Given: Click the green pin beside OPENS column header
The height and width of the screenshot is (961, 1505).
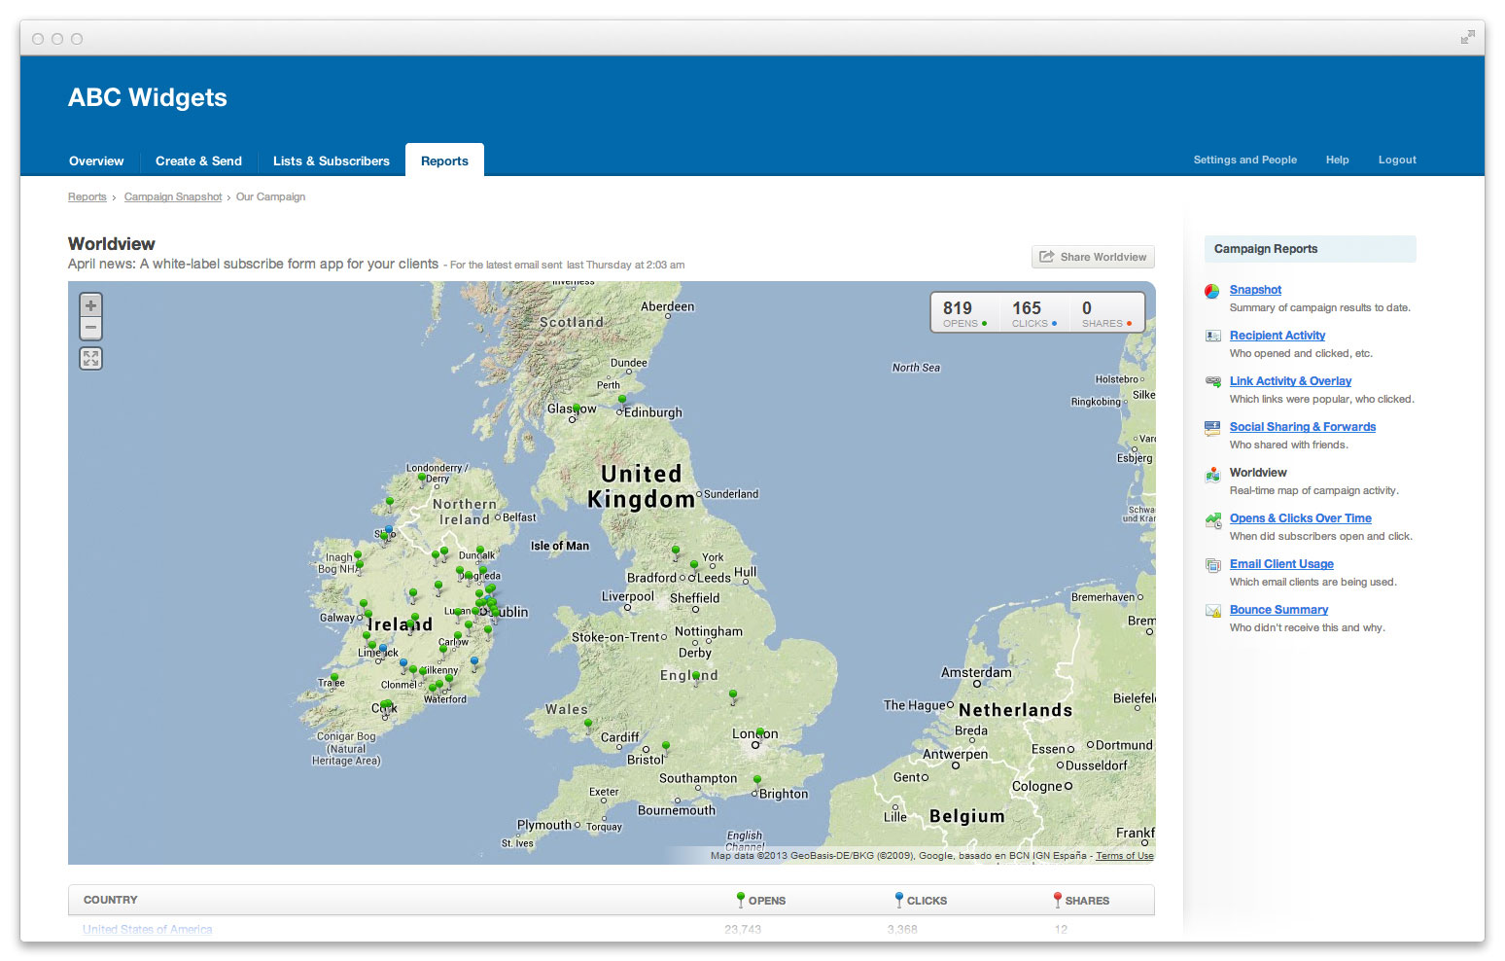Looking at the screenshot, I should (x=741, y=900).
